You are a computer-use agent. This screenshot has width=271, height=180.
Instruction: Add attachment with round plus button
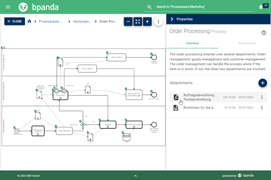click(x=263, y=83)
